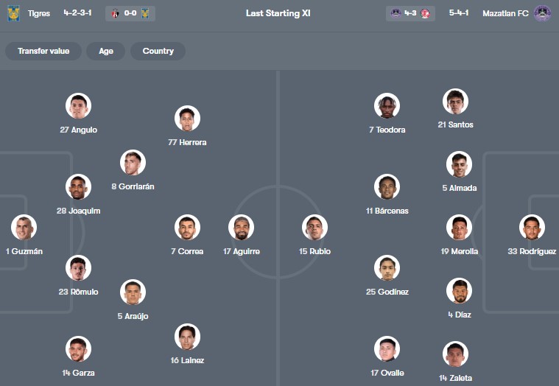Click the Mazatlan FC club crest icon
The width and height of the screenshot is (559, 386).
click(x=542, y=13)
